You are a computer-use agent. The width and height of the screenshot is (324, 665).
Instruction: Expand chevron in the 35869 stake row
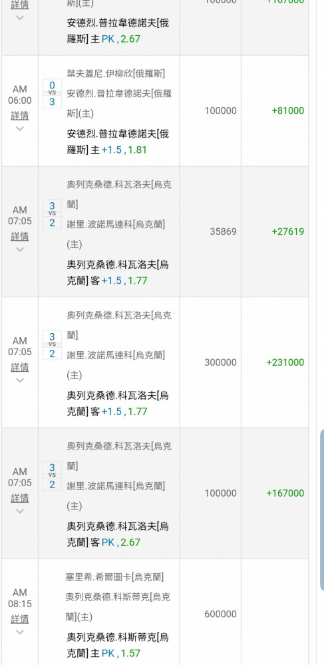19,249
